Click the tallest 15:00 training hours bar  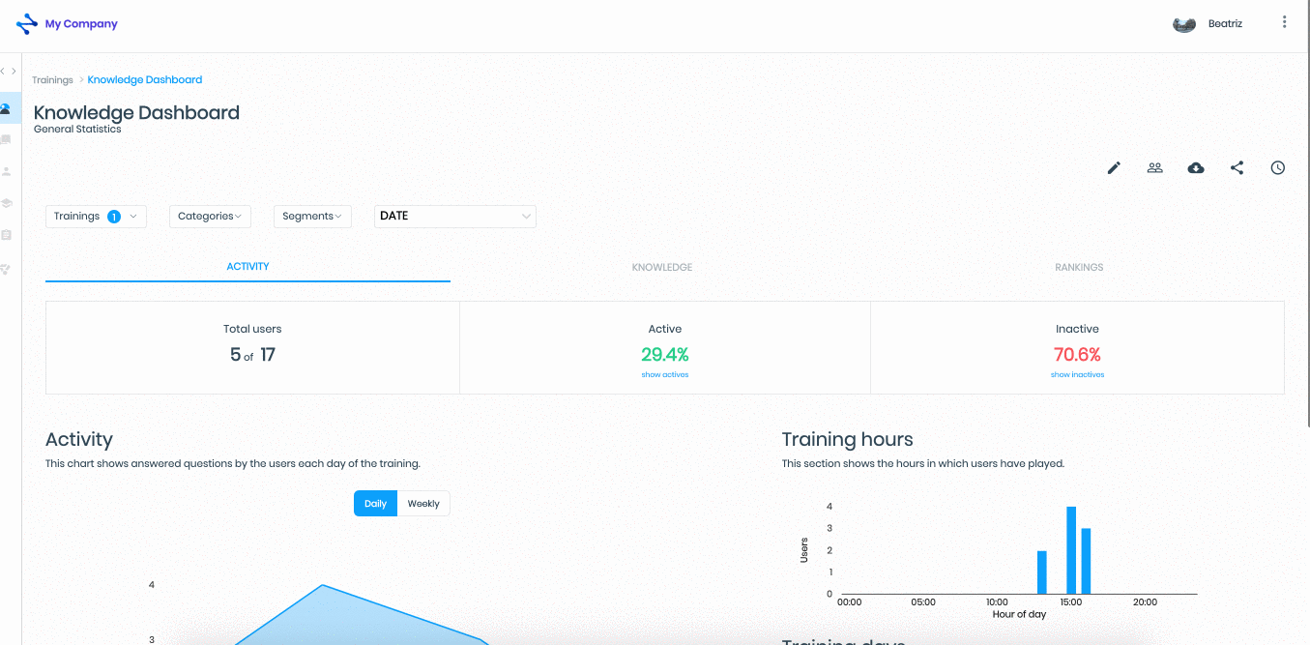[1071, 550]
